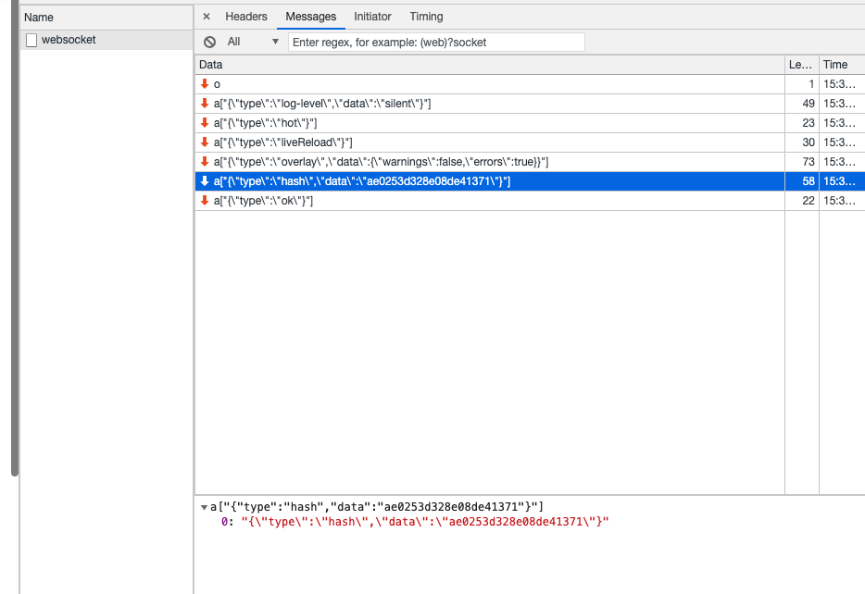Switch to the Headers tab
The width and height of the screenshot is (865, 594).
click(x=246, y=17)
